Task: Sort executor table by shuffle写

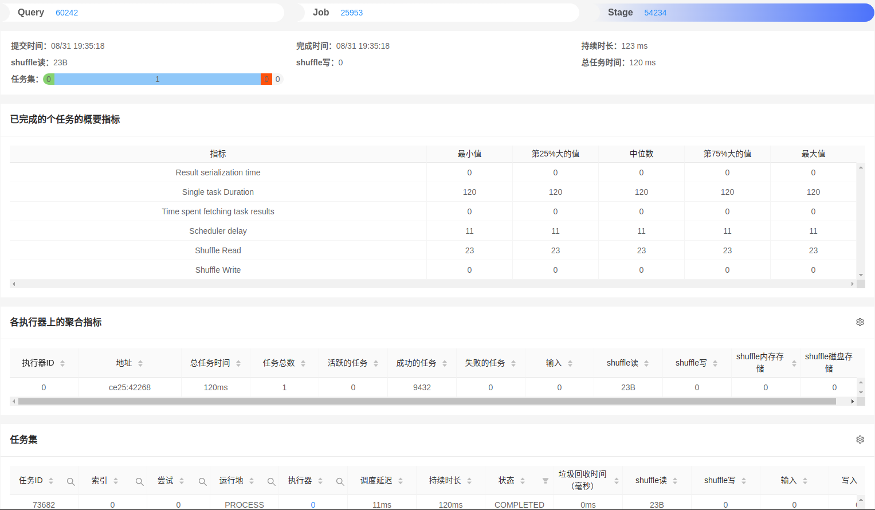Action: click(715, 363)
